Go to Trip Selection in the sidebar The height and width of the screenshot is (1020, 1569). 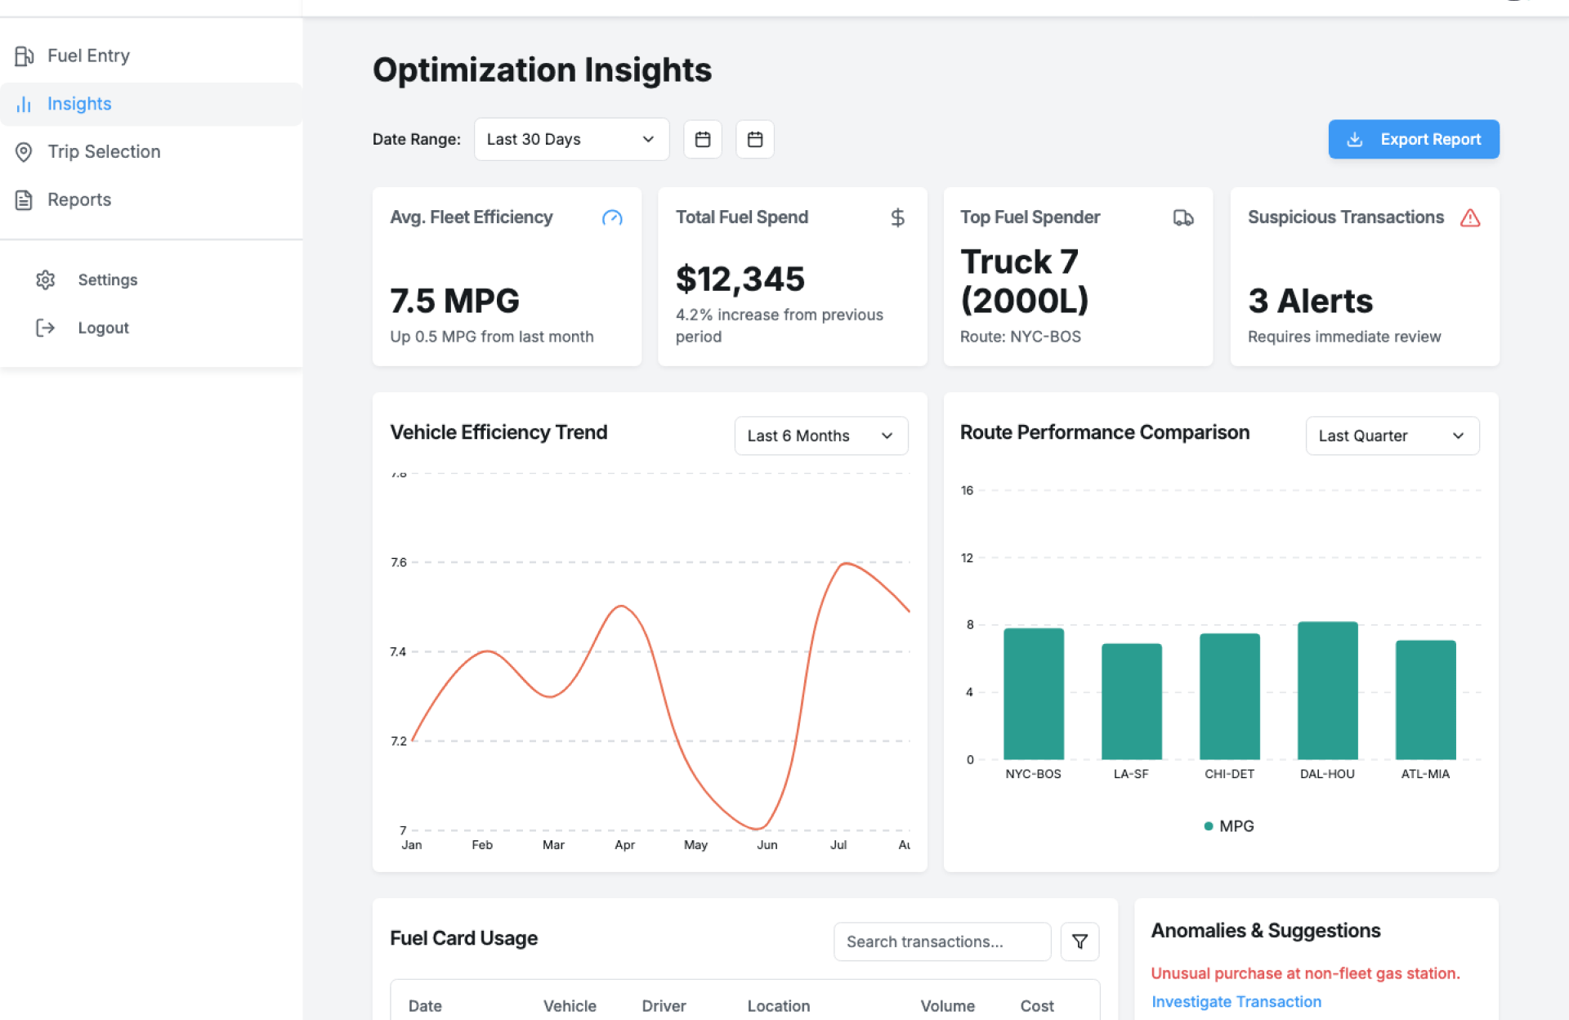click(x=104, y=151)
